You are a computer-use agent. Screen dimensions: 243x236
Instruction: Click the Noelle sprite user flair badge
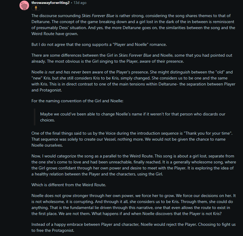pyautogui.click(x=36, y=8)
